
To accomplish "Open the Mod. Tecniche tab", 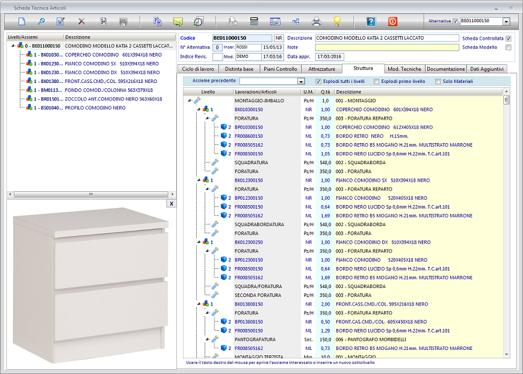I will [x=404, y=69].
